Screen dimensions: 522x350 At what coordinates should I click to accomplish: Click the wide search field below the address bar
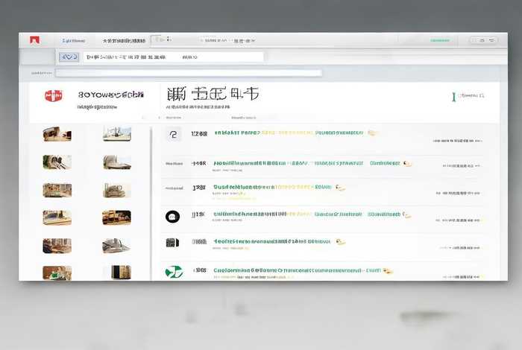coord(188,73)
